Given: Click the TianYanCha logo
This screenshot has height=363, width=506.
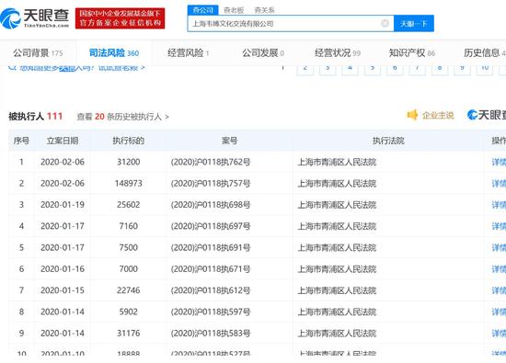Looking at the screenshot, I should 35,18.
